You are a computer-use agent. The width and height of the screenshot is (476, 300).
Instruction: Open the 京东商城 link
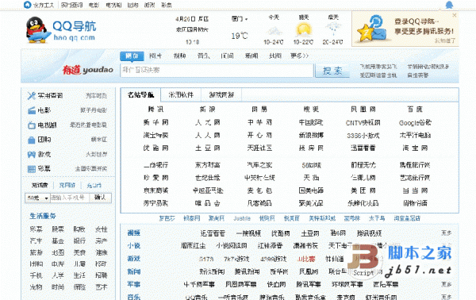tap(155, 190)
